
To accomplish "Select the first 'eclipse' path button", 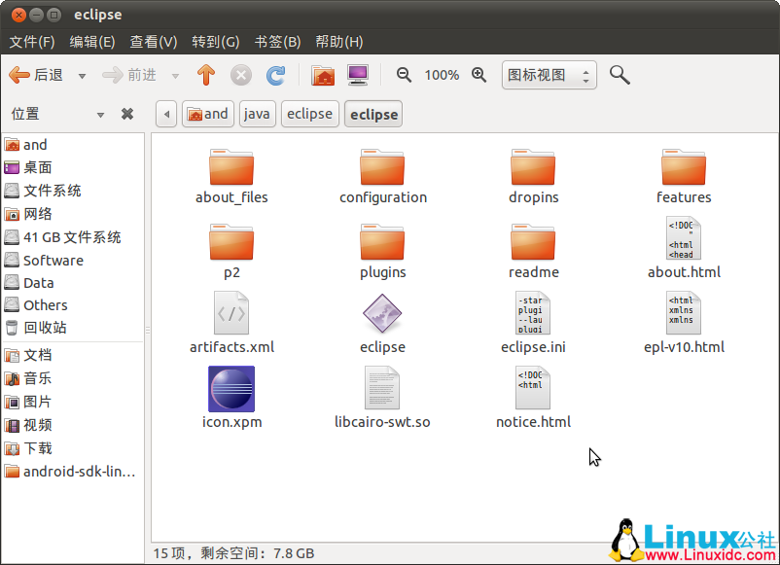I will tap(310, 114).
